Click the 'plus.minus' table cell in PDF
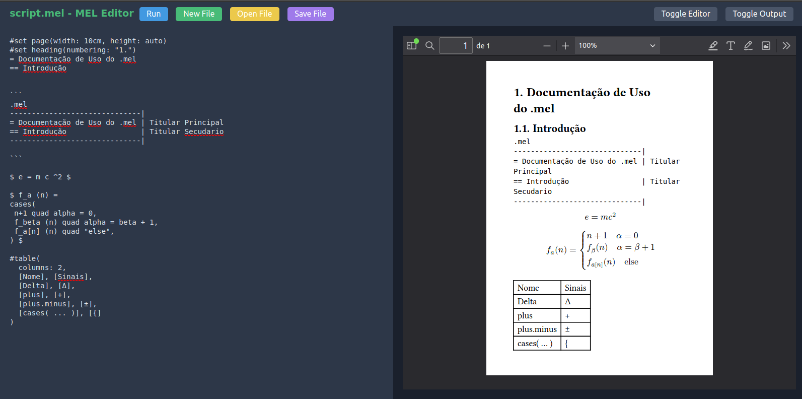This screenshot has height=399, width=802. (537, 329)
